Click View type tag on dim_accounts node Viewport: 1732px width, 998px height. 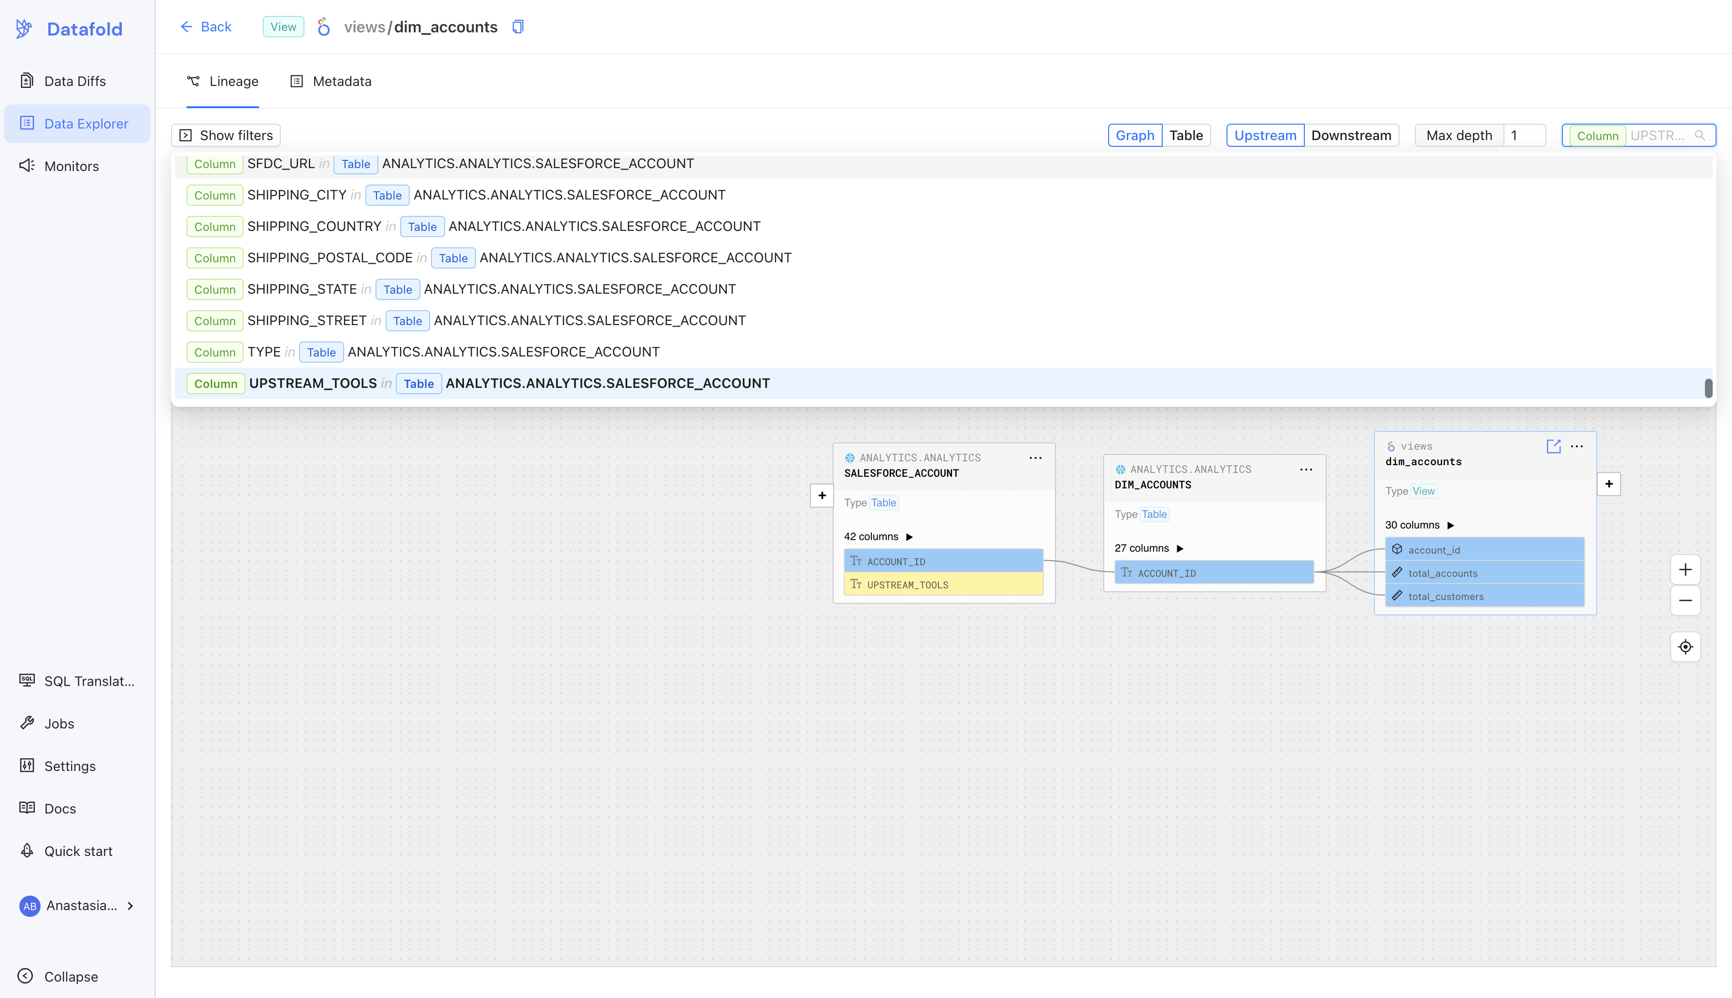coord(1424,491)
